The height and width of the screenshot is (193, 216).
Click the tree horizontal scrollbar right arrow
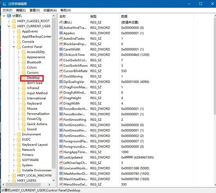[50, 185]
